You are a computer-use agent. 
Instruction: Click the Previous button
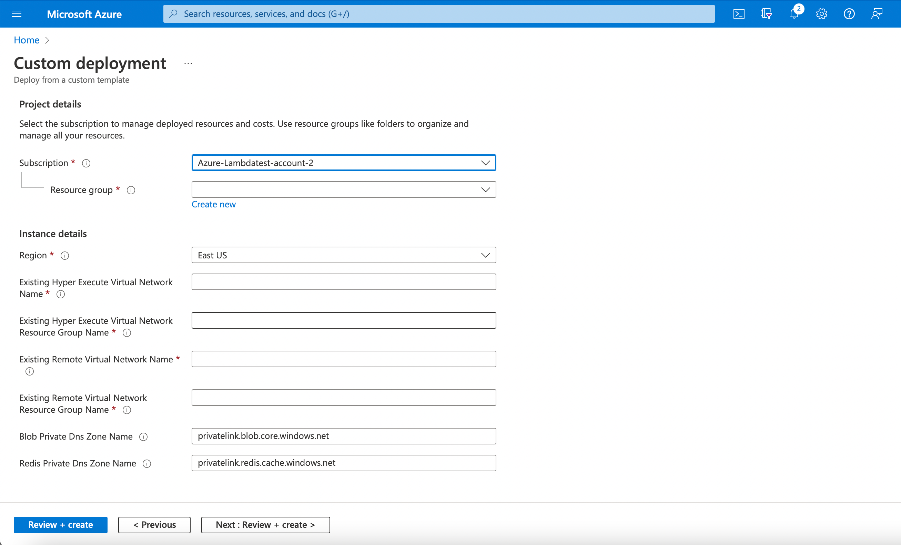(x=154, y=525)
